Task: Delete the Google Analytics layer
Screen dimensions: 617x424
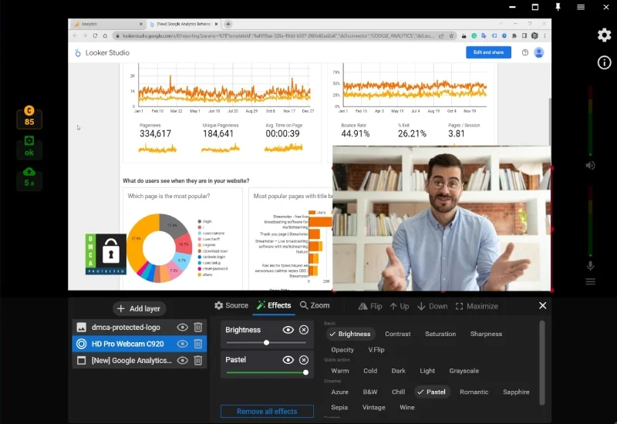Action: [x=198, y=360]
